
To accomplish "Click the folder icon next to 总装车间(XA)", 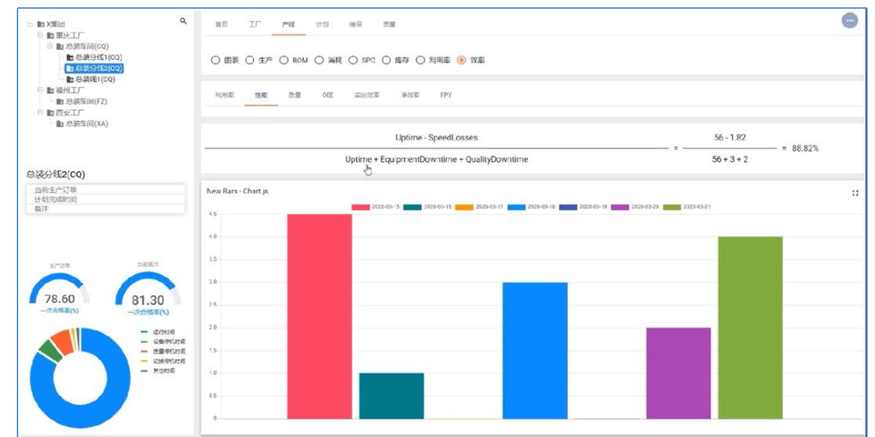I will click(x=60, y=124).
